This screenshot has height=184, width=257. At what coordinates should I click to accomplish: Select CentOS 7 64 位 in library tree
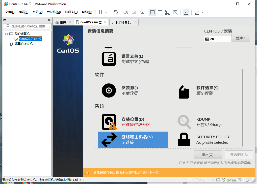point(30,39)
